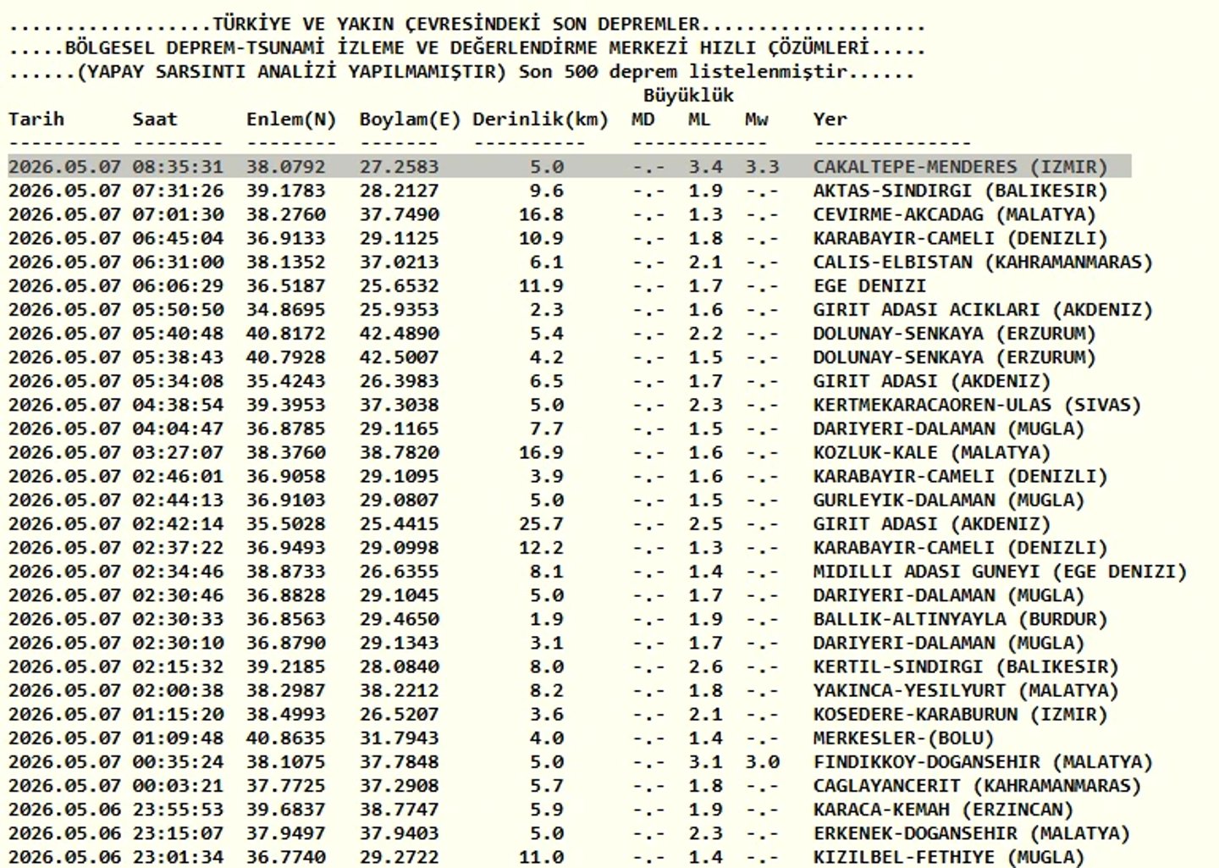This screenshot has height=868, width=1219.
Task: Click the YAKINCA-YESILYURT (MALATYA) location
Action: (x=966, y=690)
